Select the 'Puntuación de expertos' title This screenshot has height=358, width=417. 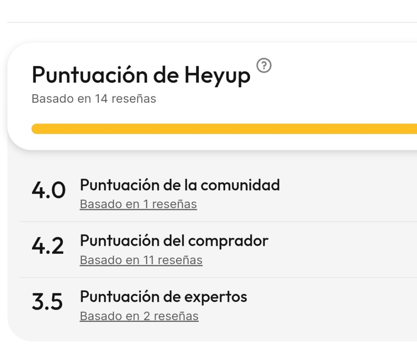(163, 297)
